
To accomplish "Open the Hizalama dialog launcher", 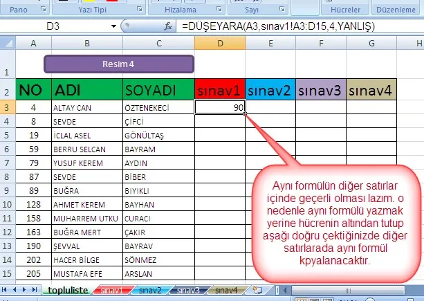I will 221,10.
